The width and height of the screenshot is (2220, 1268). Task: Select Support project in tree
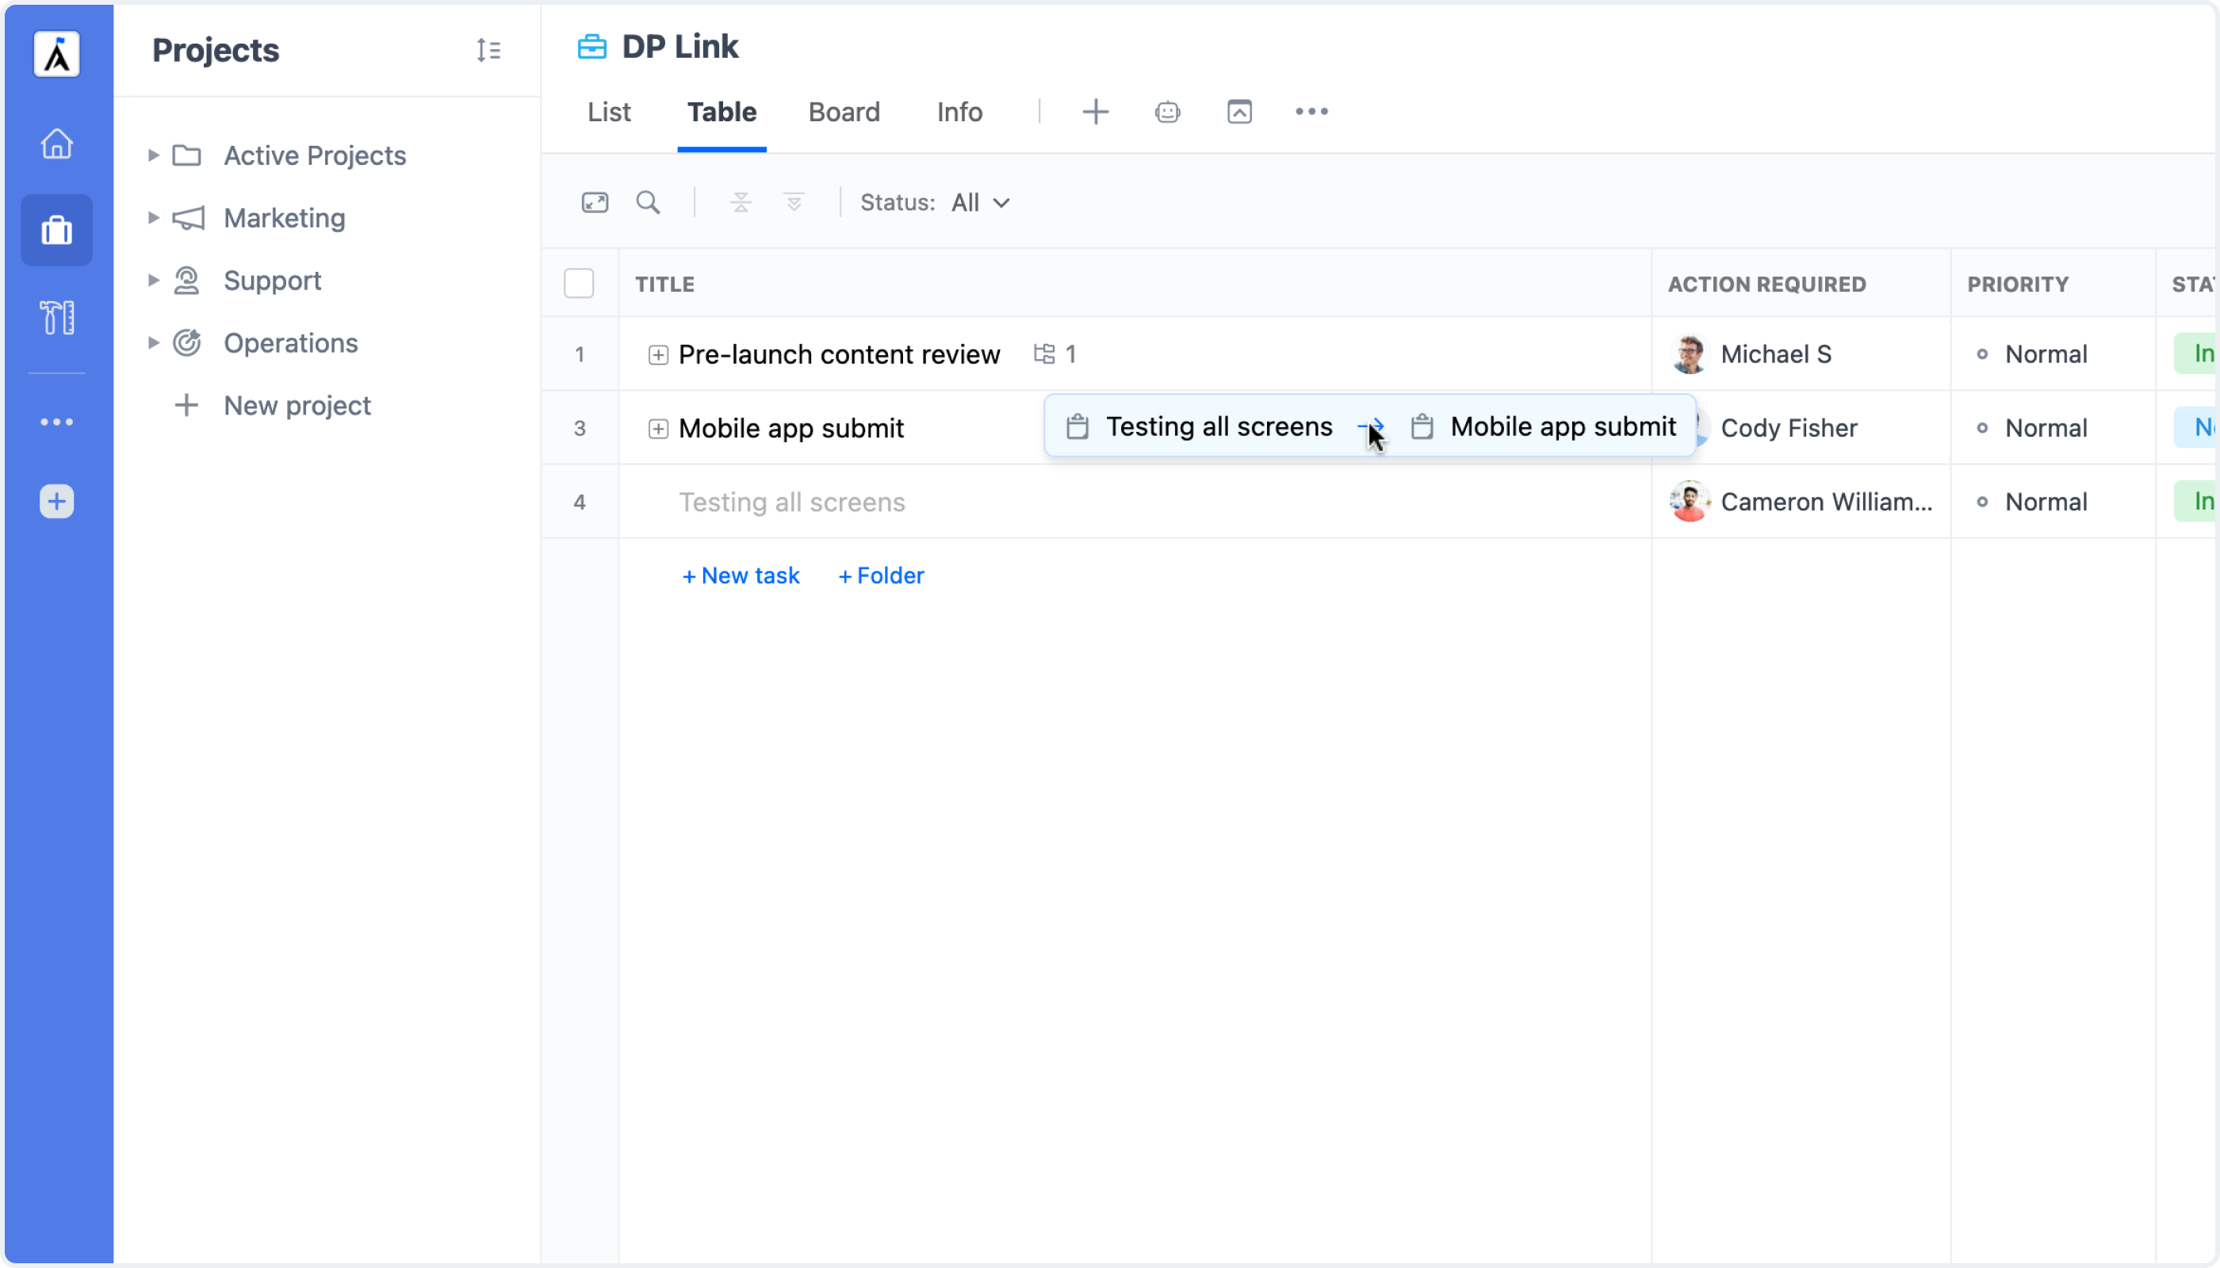click(x=272, y=281)
